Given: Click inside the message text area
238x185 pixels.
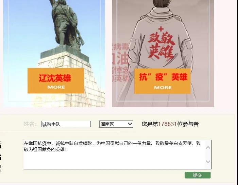Looking at the screenshot, I should [x=118, y=154].
